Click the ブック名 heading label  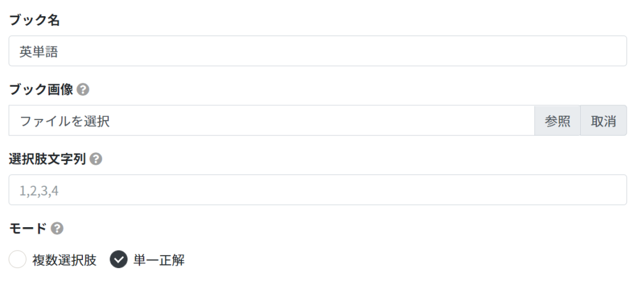click(x=35, y=20)
